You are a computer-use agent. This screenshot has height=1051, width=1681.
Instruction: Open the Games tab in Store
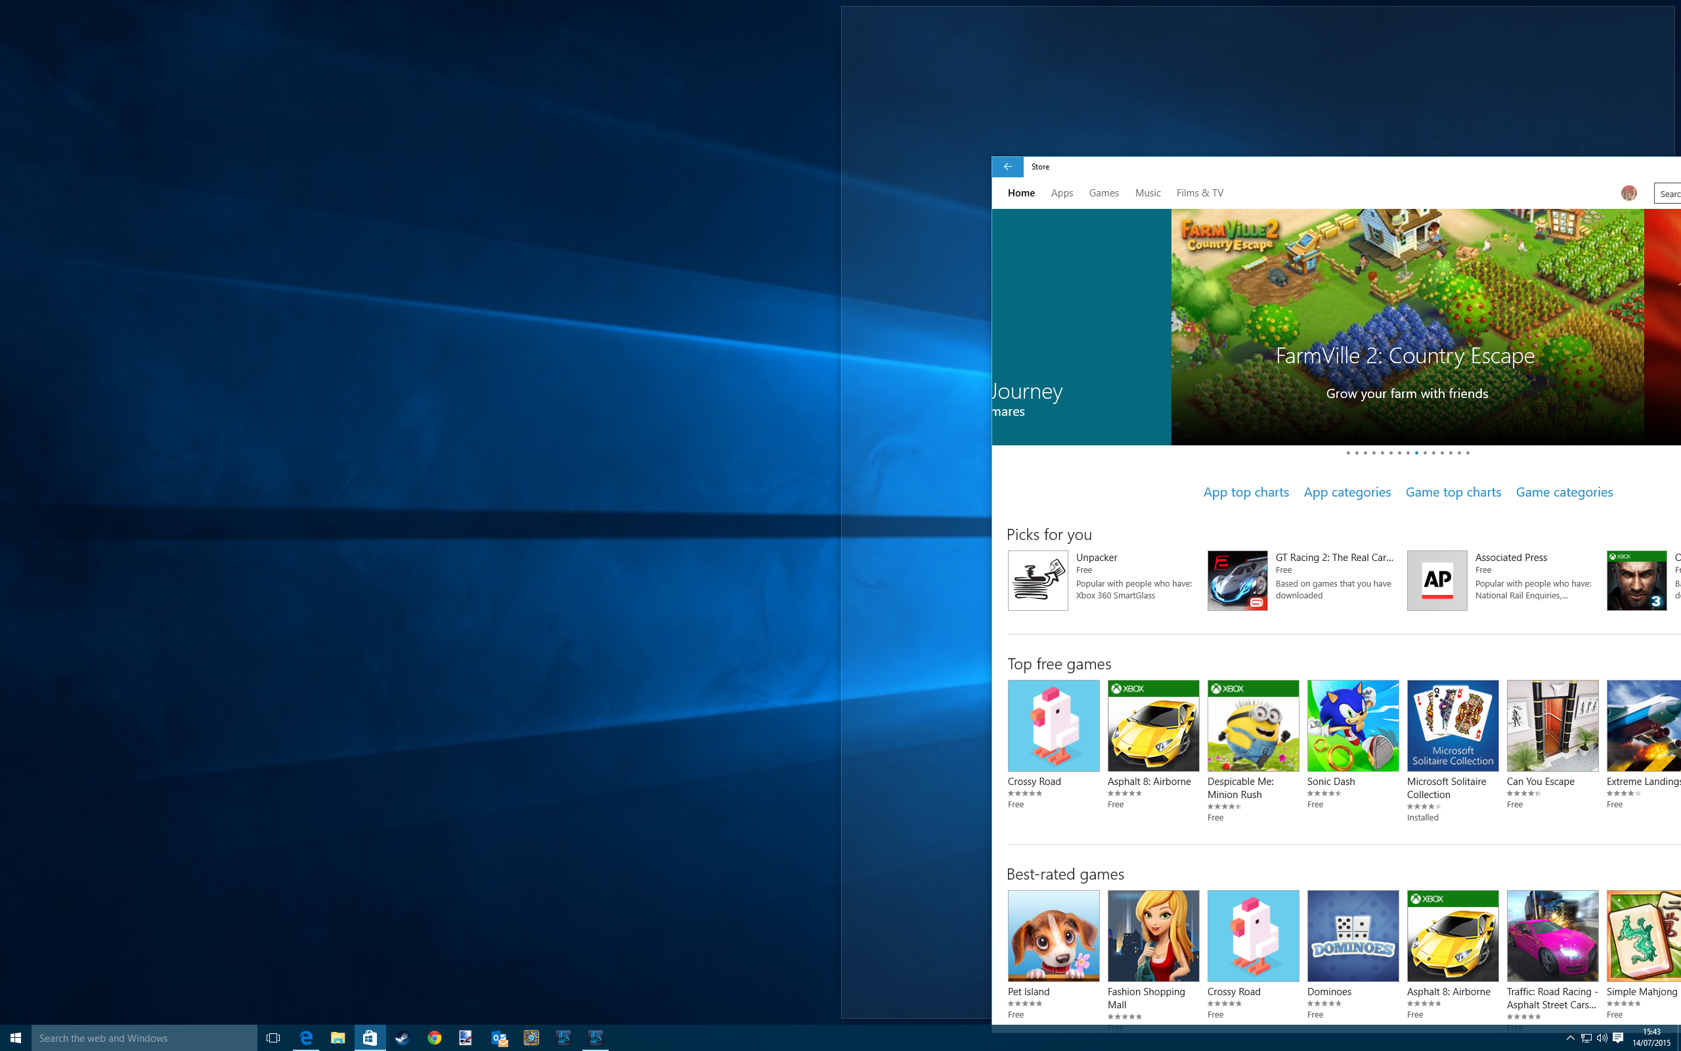pyautogui.click(x=1104, y=193)
